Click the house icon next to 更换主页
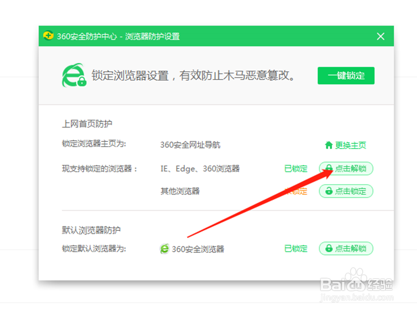 pos(329,145)
